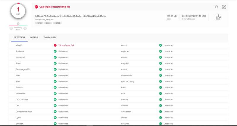Switch to the DETAILS tab
The width and height of the screenshot is (237, 126).
pos(34,37)
